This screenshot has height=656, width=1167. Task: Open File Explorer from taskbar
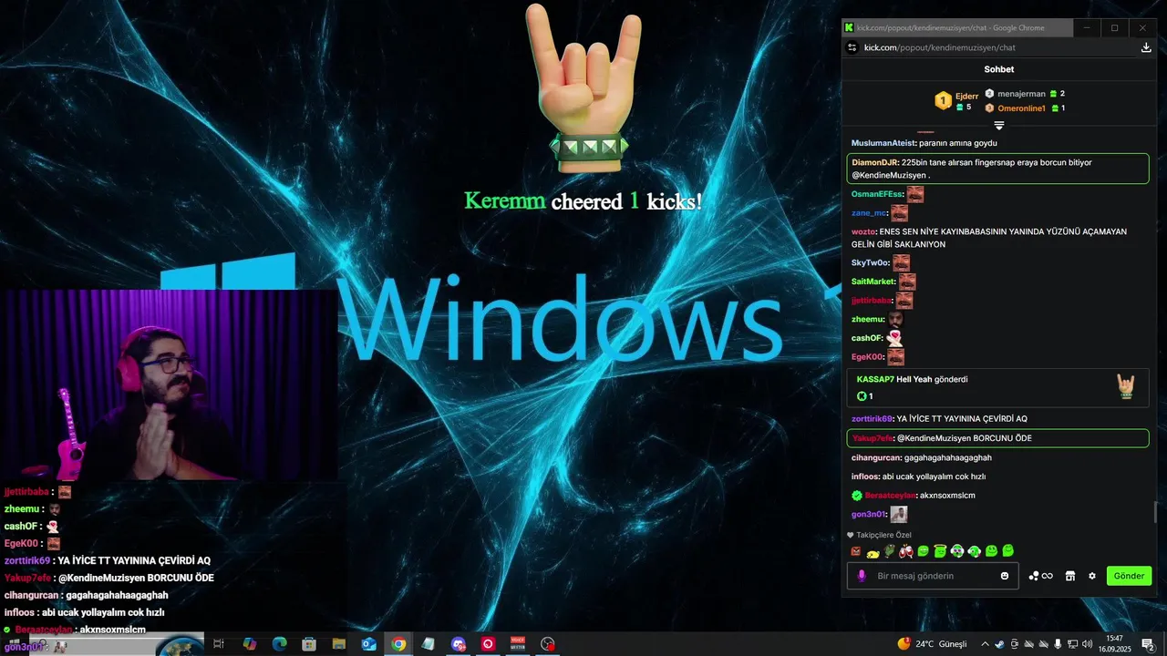coord(339,644)
